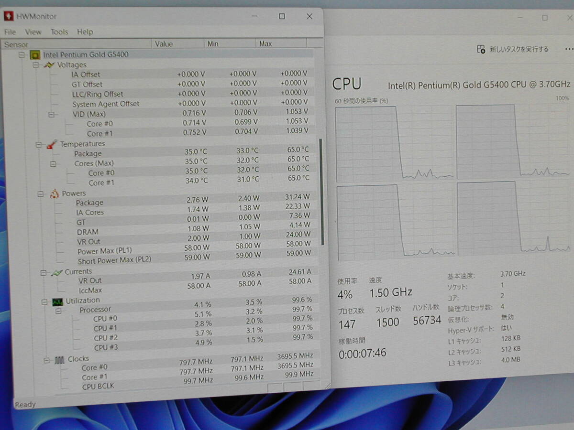The image size is (574, 430).
Task: Collapse the Temperatures tree section
Action: coord(39,144)
